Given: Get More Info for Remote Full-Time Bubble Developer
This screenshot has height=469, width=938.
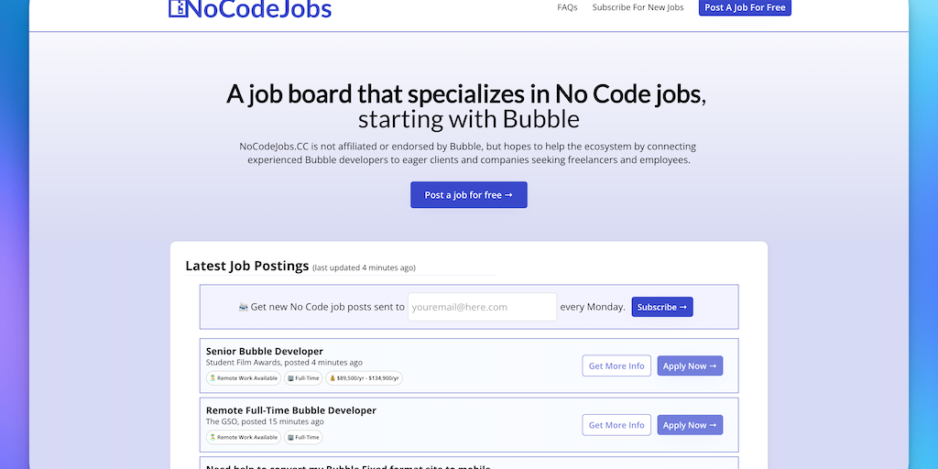Looking at the screenshot, I should (x=616, y=425).
